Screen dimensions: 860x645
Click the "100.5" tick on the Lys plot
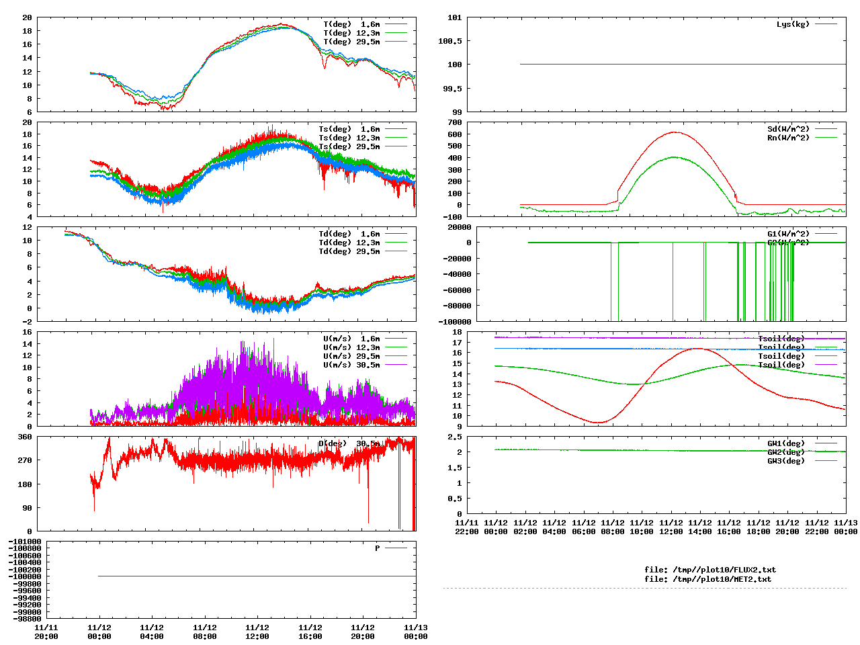[450, 41]
